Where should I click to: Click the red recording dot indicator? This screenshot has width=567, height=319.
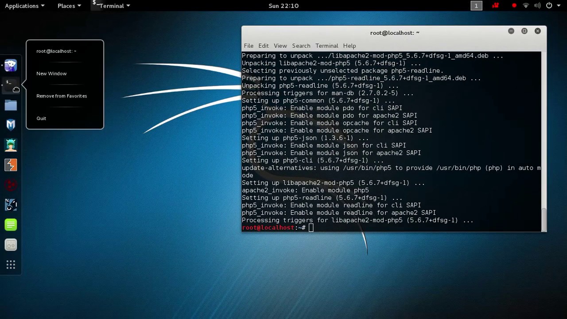514,6
